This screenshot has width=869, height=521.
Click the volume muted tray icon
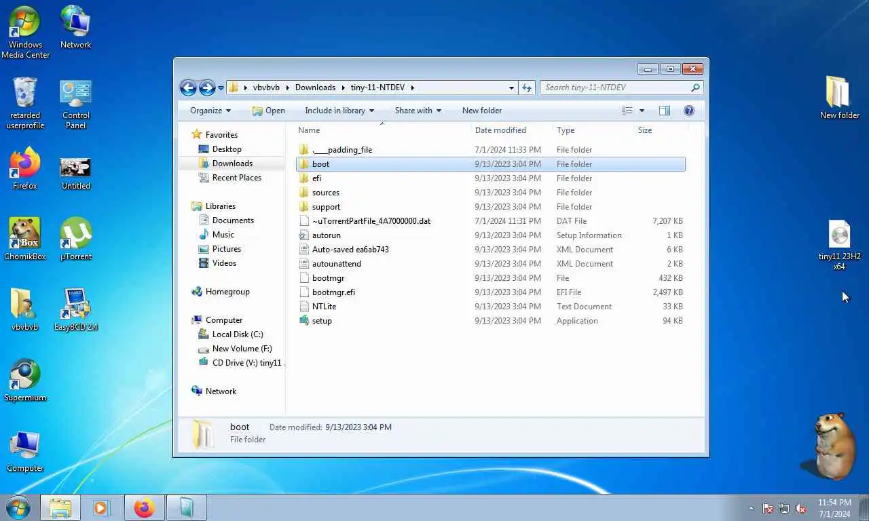pyautogui.click(x=800, y=508)
